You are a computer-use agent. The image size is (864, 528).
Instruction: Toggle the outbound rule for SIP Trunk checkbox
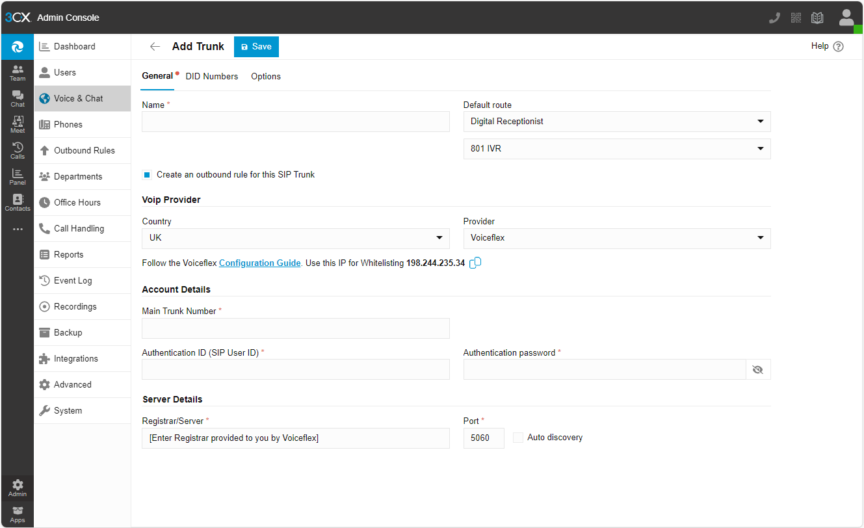pyautogui.click(x=147, y=175)
